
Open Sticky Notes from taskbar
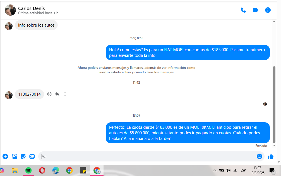tap(83, 170)
